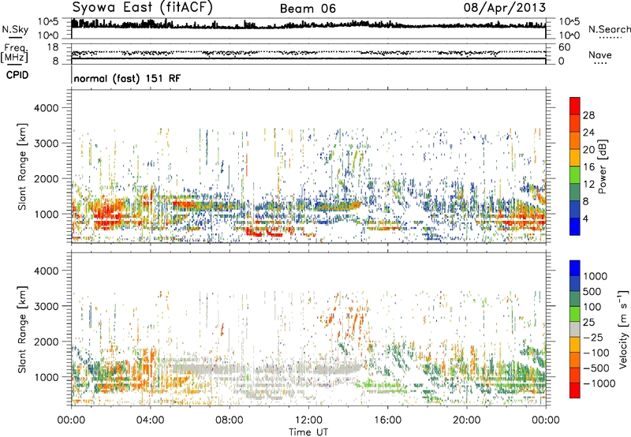Viewport: 631px width, 437px height.
Task: Click the power panel 'Slant Range [km]' label
Action: 22,166
